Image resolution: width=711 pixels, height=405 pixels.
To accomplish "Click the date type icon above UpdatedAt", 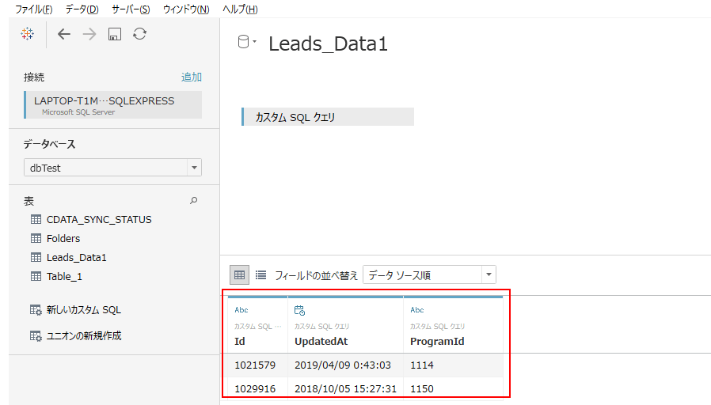I will (x=299, y=311).
